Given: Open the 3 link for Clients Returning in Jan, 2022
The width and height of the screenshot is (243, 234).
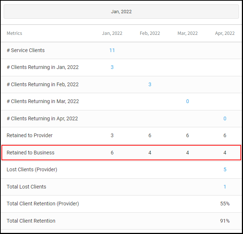Looking at the screenshot, I should pos(112,67).
